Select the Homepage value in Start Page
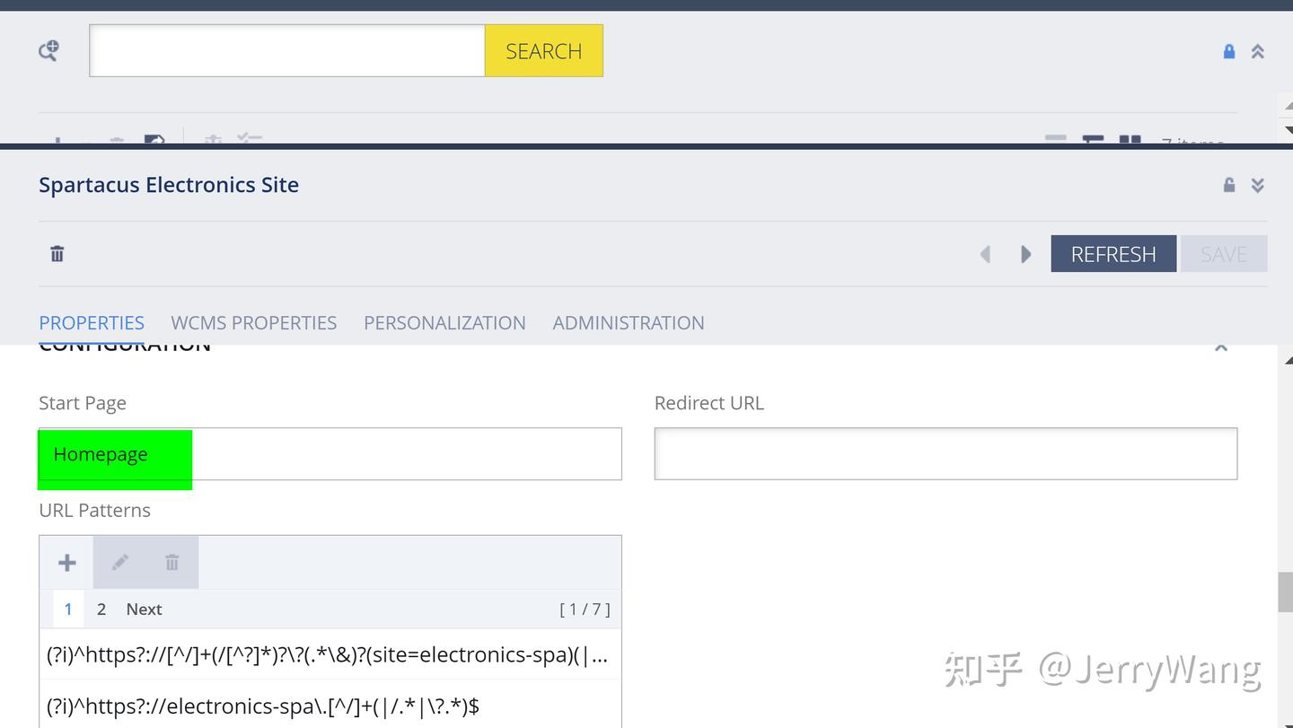 [x=101, y=454]
